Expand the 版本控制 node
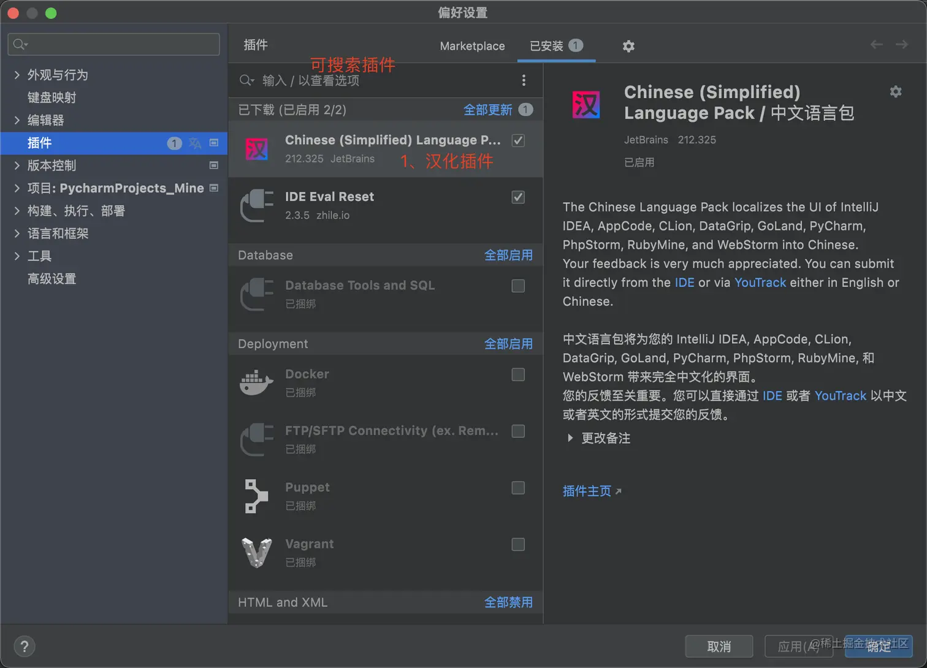This screenshot has height=668, width=927. [x=17, y=165]
